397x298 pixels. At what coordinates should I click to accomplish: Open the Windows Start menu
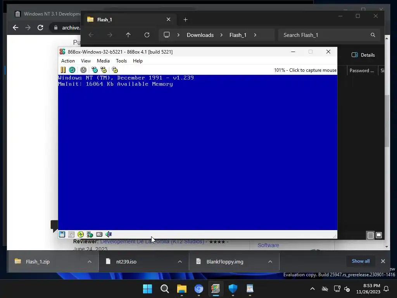[x=148, y=289]
